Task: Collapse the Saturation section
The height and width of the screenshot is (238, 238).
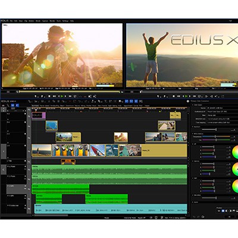Action: (x=192, y=195)
